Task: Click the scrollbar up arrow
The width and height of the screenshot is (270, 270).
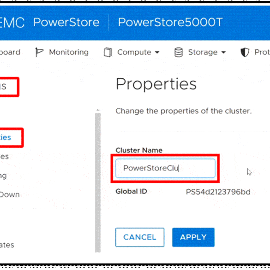Action: pos(98,110)
